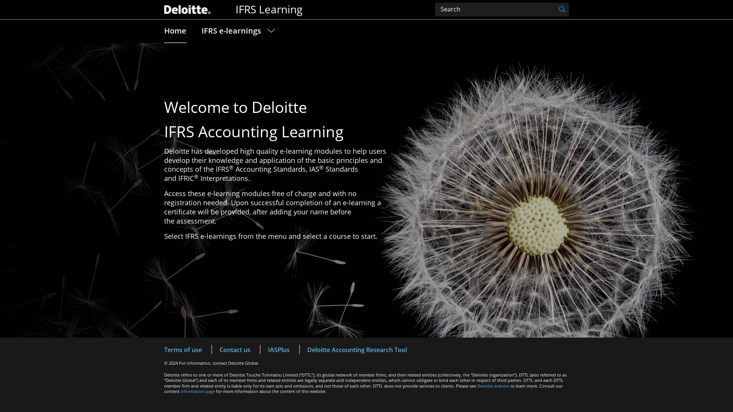The image size is (733, 412).
Task: Click the IFRS Learning site title
Action: [x=269, y=10]
